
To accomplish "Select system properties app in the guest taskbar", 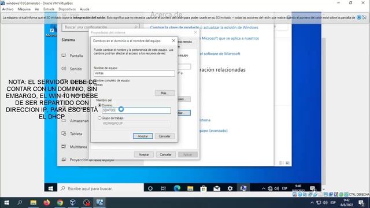I will [243, 188].
